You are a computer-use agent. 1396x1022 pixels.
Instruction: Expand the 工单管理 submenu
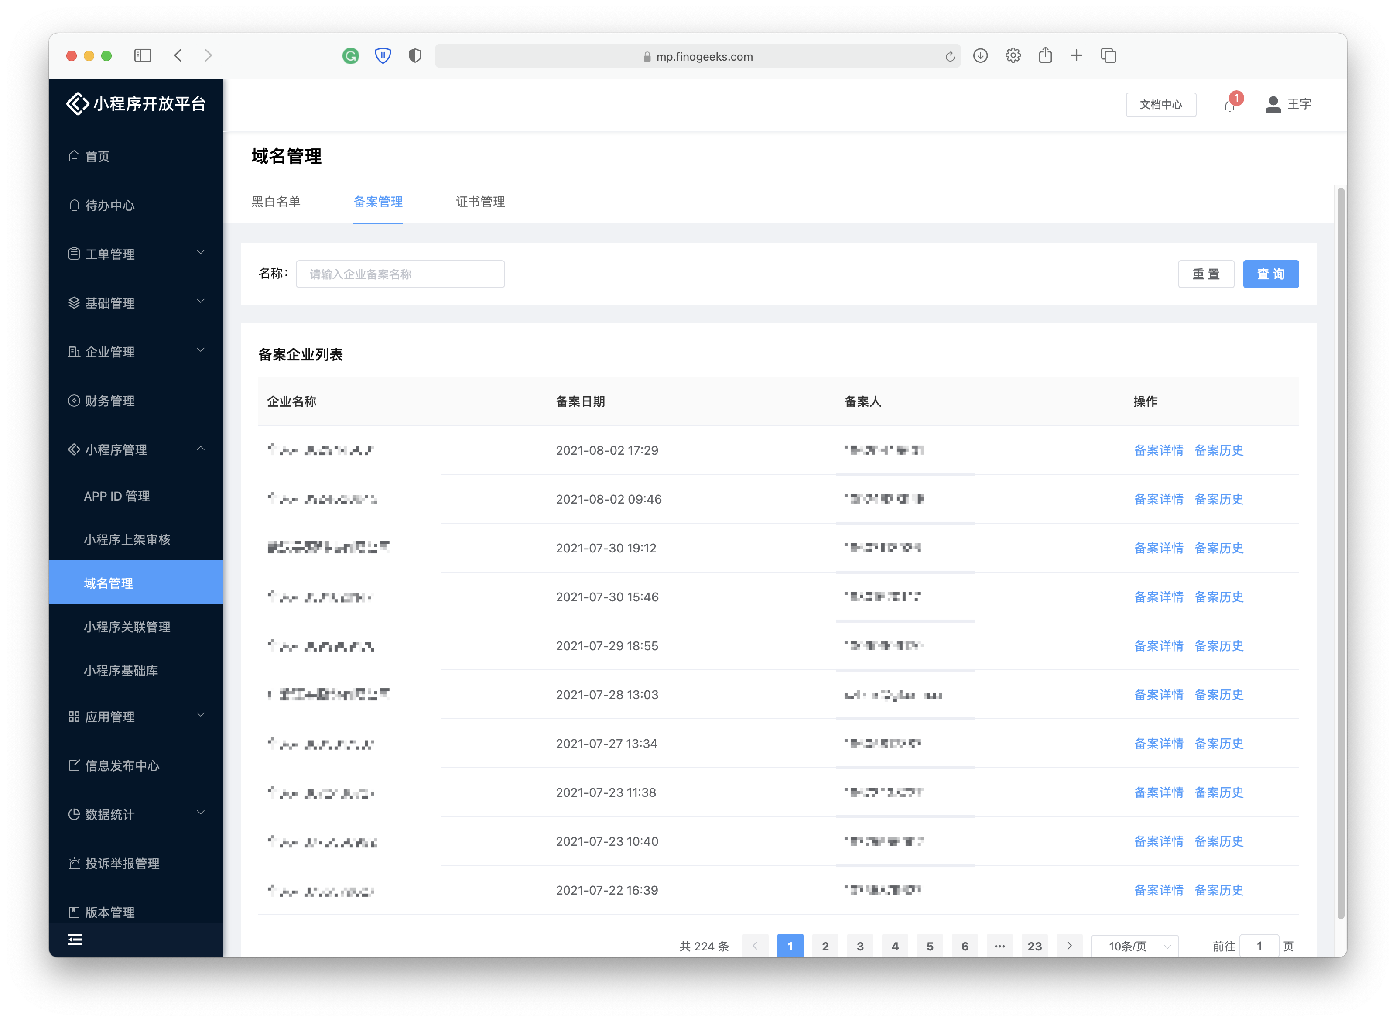pos(136,254)
